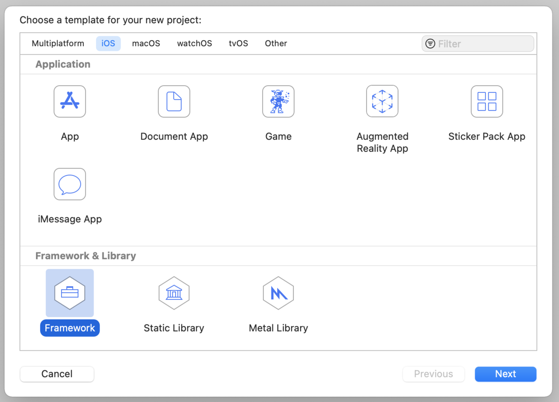
Task: Click the Previous button
Action: pos(434,374)
